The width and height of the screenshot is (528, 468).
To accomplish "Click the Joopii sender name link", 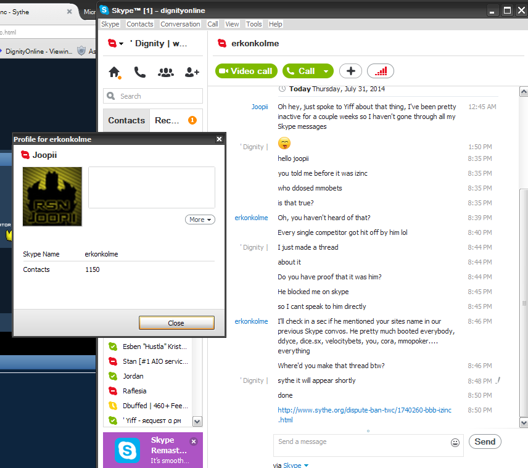I will (260, 107).
